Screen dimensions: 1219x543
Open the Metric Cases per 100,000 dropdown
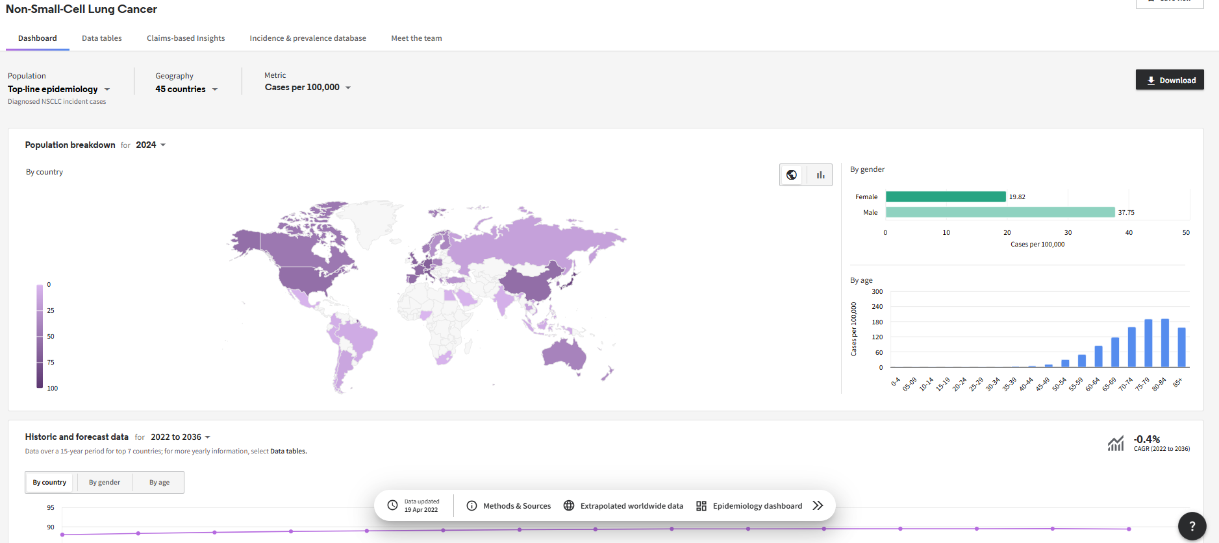click(x=307, y=87)
